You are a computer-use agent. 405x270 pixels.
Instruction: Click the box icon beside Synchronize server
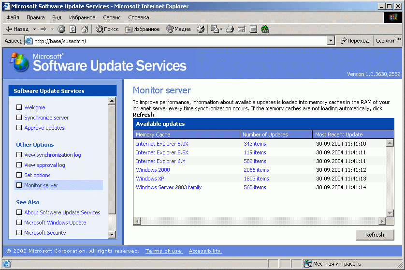[19, 118]
